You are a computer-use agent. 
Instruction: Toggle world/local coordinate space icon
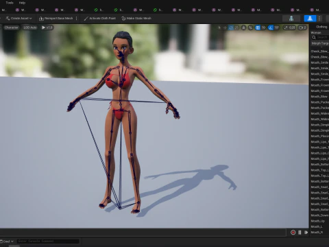(244, 27)
